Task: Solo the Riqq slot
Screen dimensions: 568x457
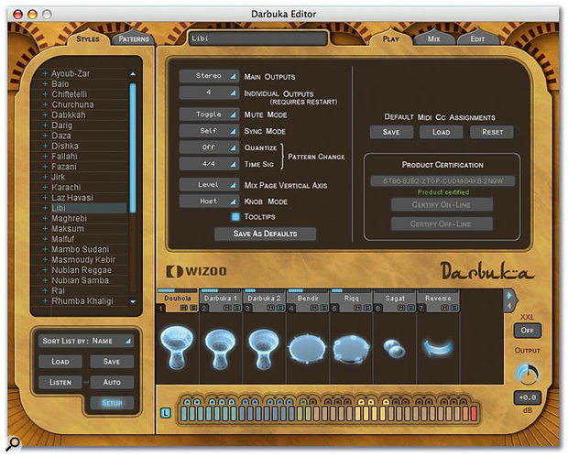Action: click(x=367, y=308)
